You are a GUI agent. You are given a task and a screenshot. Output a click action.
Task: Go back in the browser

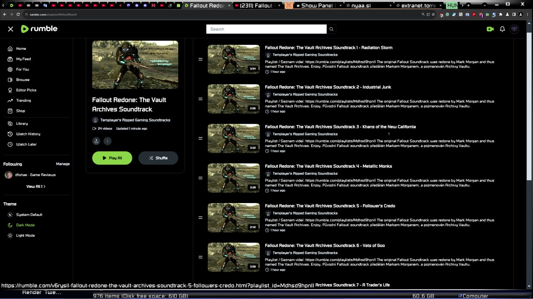pyautogui.click(x=4, y=14)
